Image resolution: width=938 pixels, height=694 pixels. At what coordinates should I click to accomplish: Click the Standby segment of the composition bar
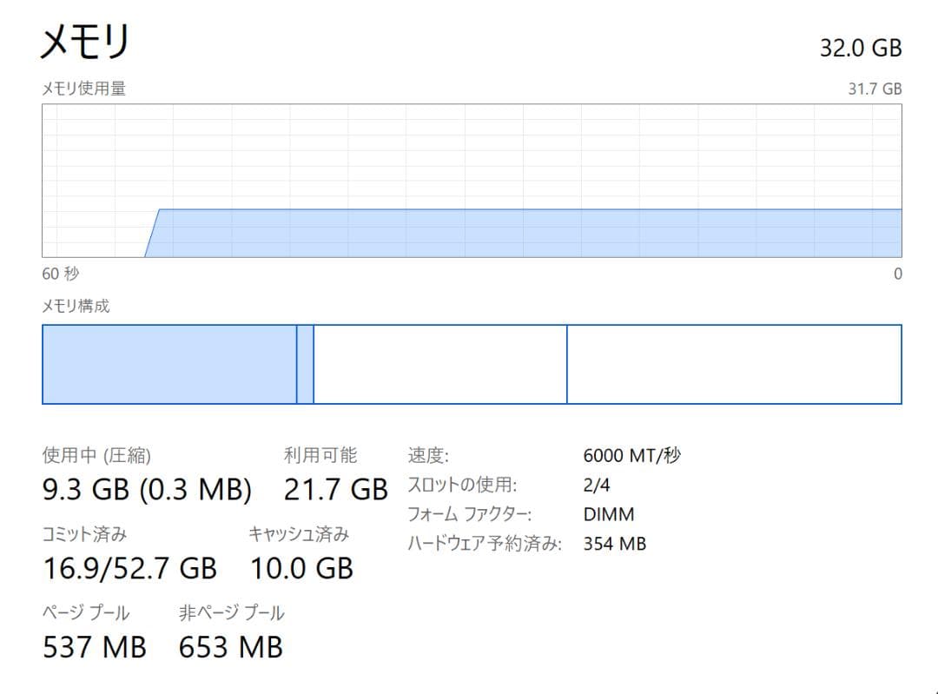[x=439, y=365]
